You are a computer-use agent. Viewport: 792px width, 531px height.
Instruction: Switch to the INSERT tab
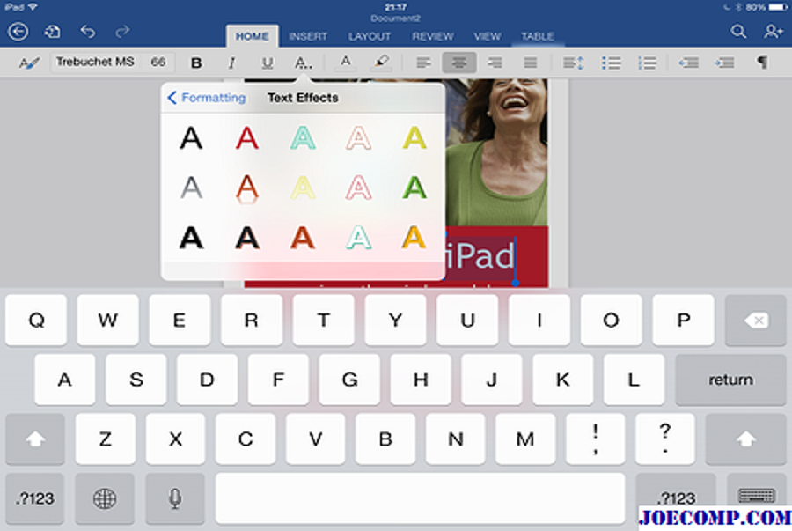[308, 36]
